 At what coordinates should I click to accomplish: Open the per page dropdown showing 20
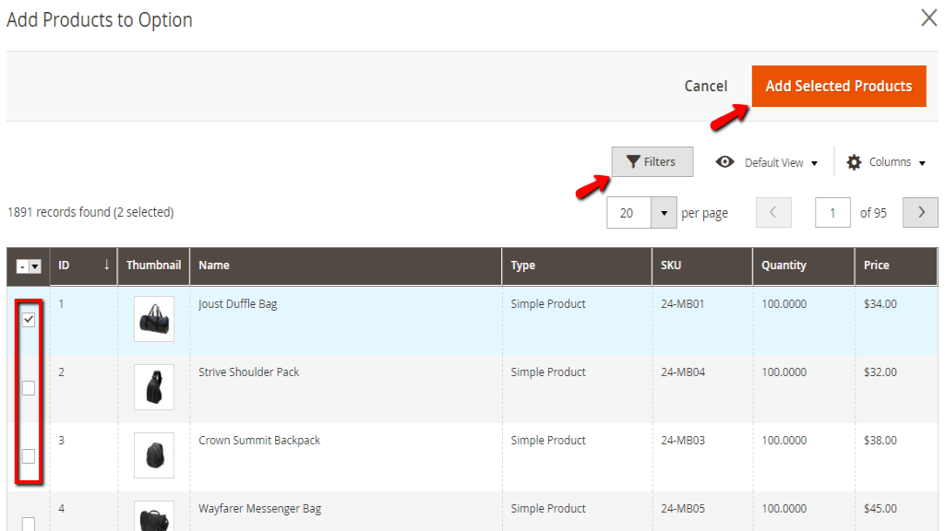tap(662, 212)
